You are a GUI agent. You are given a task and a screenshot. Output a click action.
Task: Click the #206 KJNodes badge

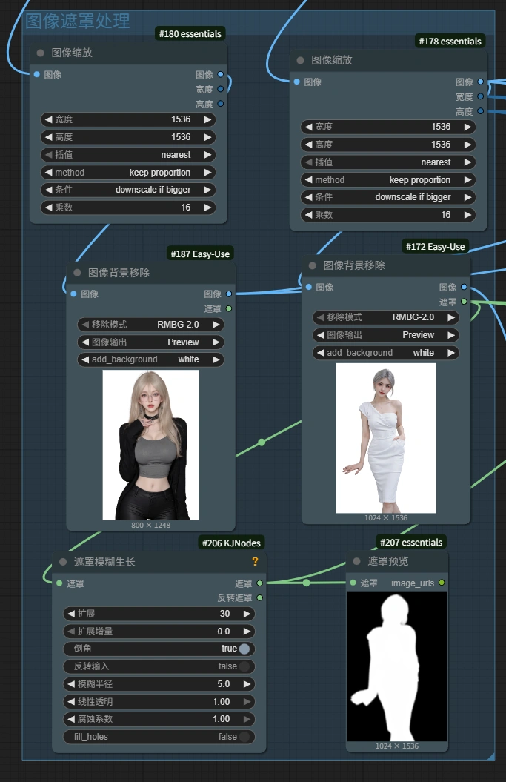pyautogui.click(x=231, y=543)
